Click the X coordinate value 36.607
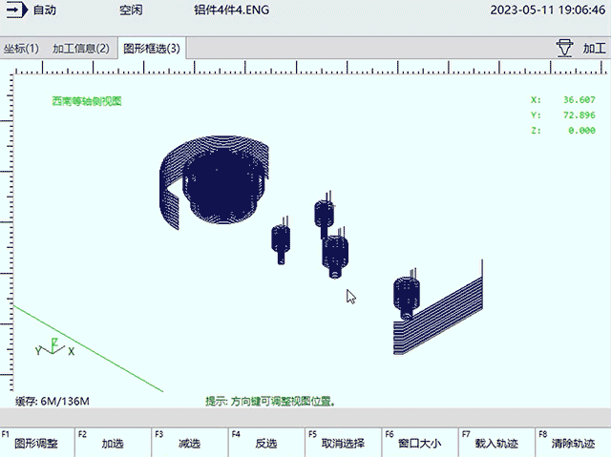The image size is (611, 457). [579, 100]
